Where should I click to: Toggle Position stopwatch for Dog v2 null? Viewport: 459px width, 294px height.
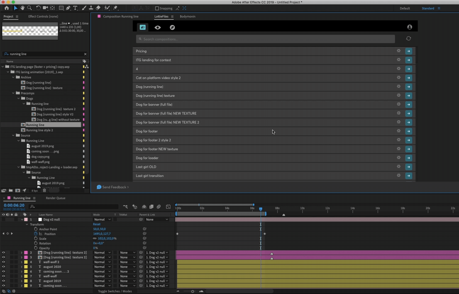tap(36, 234)
